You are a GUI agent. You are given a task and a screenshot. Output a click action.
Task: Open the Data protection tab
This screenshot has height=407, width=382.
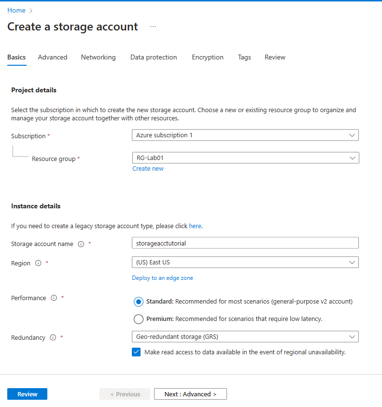click(x=153, y=57)
